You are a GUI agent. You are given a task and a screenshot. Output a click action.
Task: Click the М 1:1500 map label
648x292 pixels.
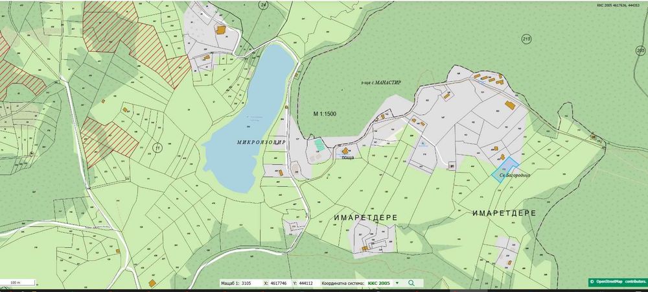(x=325, y=114)
